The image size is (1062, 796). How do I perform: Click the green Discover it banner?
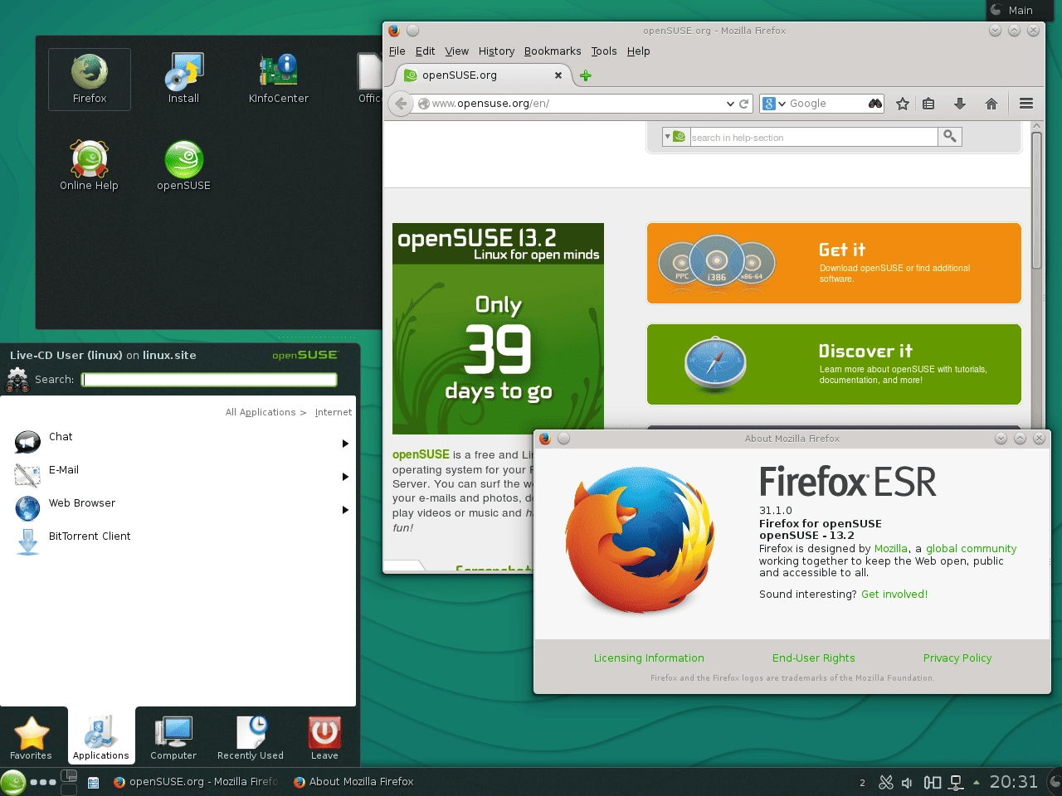tap(834, 364)
